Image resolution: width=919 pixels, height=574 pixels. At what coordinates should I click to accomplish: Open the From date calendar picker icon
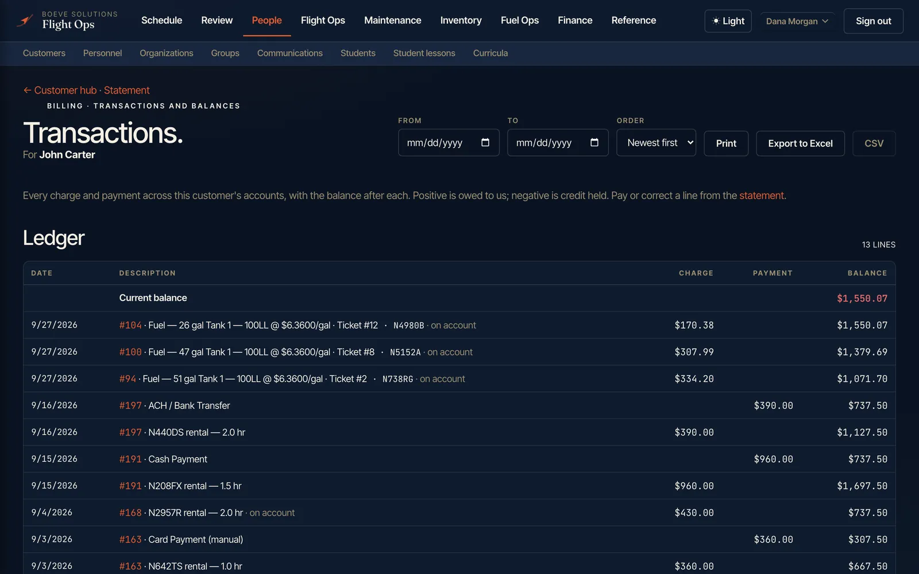tap(485, 142)
